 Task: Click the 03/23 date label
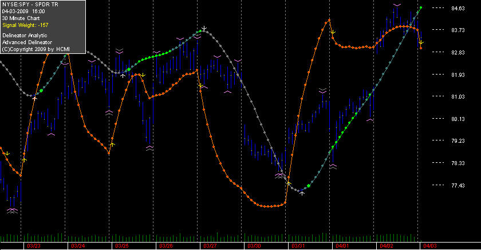pos(34,246)
